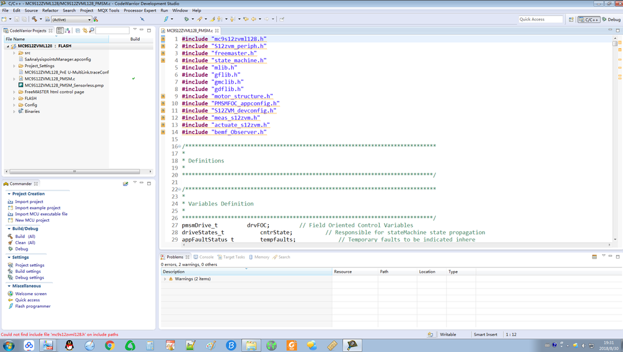Screen dimensions: 623x352
Task: Click the Import example project link
Action: [x=37, y=208]
